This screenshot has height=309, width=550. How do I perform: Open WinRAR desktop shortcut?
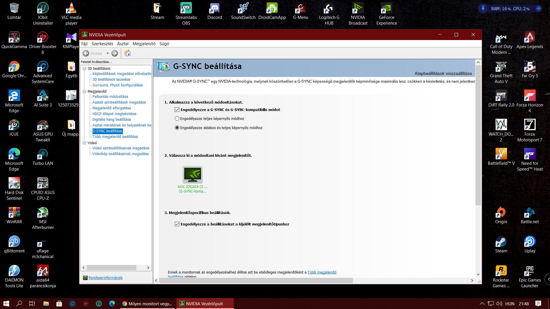pyautogui.click(x=14, y=215)
